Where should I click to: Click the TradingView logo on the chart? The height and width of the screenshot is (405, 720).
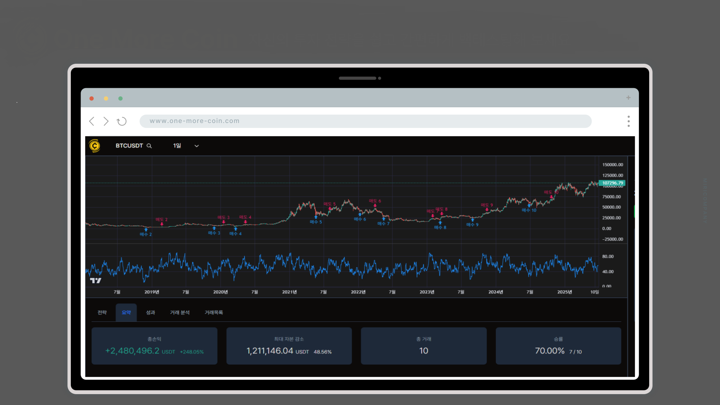coord(96,280)
